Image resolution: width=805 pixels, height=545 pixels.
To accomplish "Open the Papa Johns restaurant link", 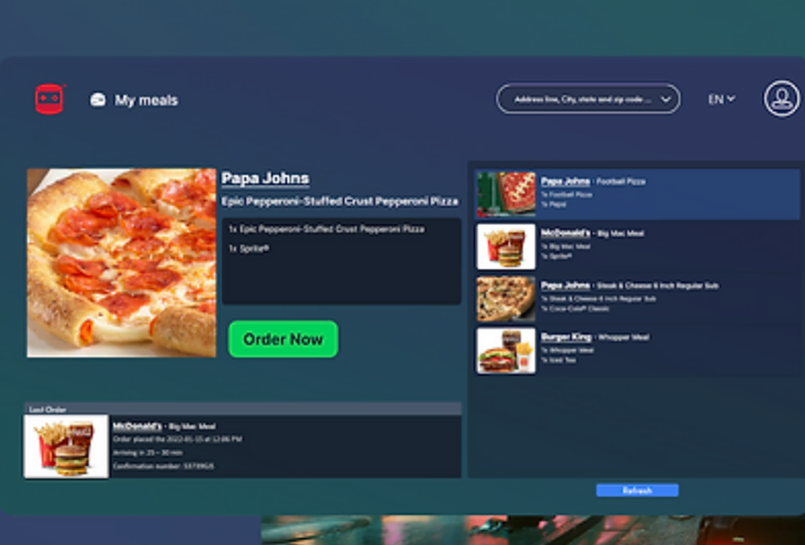I will pos(263,177).
